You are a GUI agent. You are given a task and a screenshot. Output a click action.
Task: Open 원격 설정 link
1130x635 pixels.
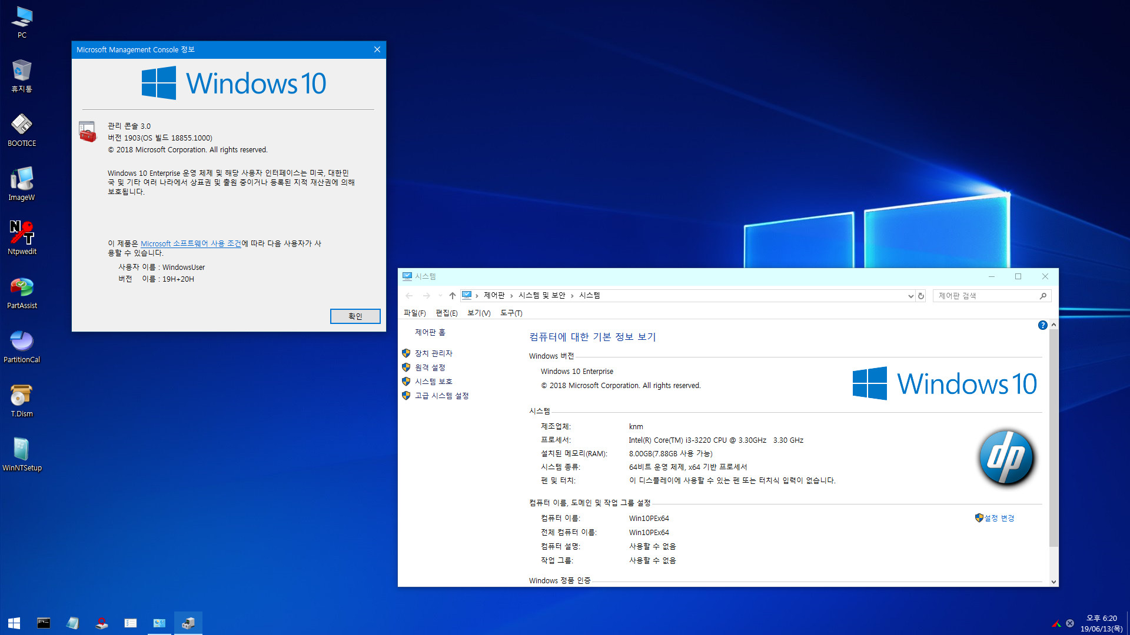tap(430, 367)
